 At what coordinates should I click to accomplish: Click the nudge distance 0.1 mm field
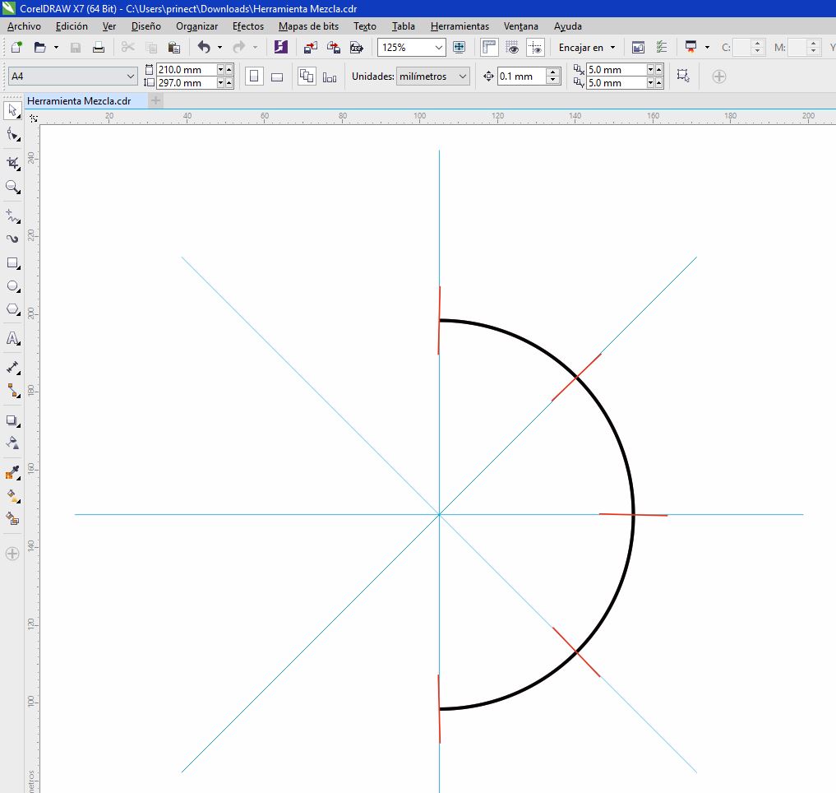522,77
